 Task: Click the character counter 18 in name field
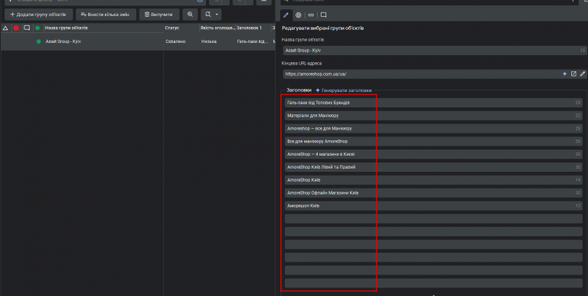tap(583, 51)
